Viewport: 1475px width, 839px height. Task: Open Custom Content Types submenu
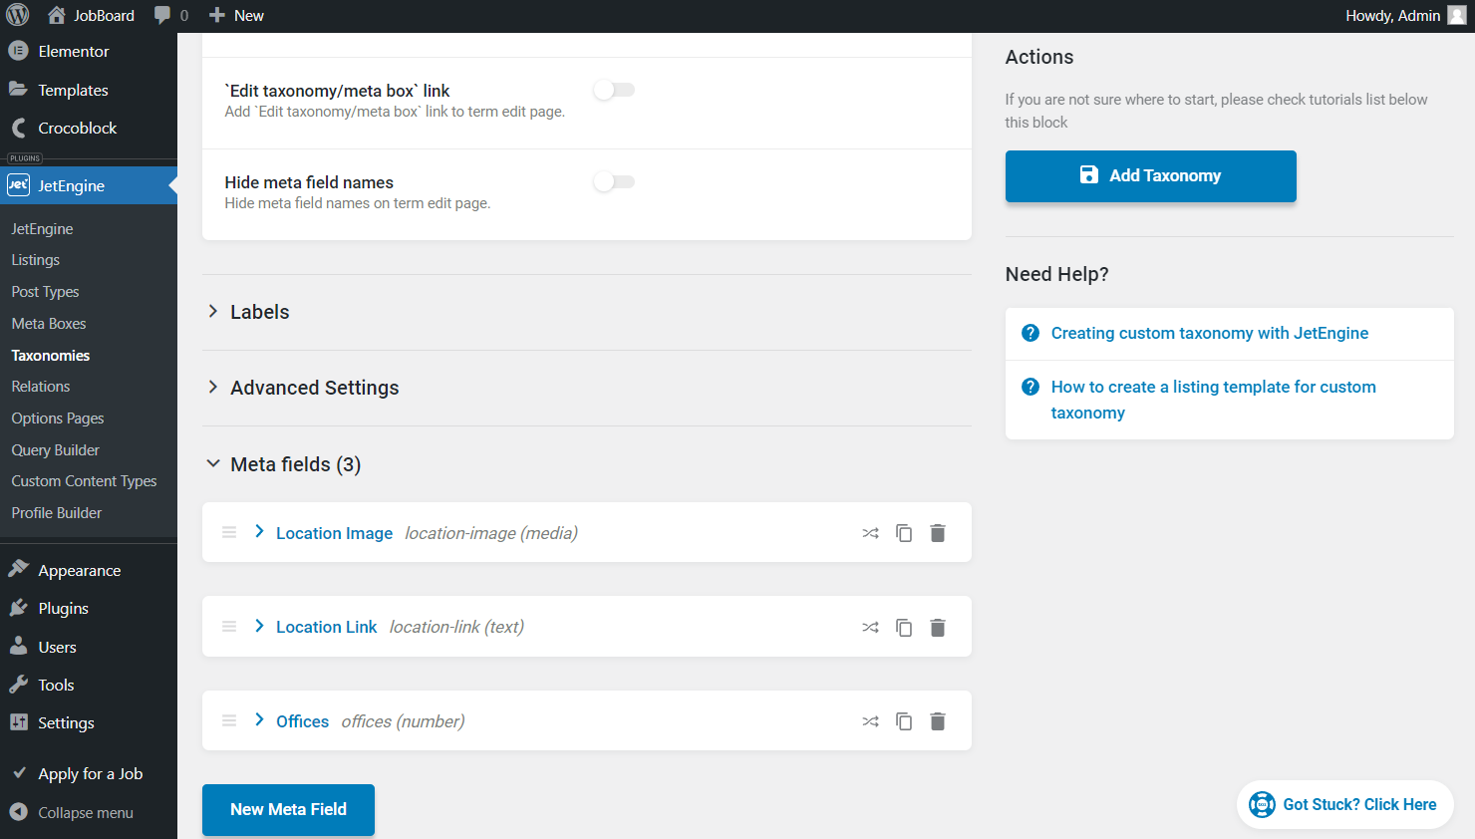click(x=85, y=481)
